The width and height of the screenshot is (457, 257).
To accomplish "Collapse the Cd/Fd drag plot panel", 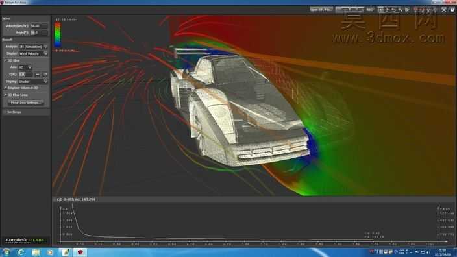I will pyautogui.click(x=55, y=199).
